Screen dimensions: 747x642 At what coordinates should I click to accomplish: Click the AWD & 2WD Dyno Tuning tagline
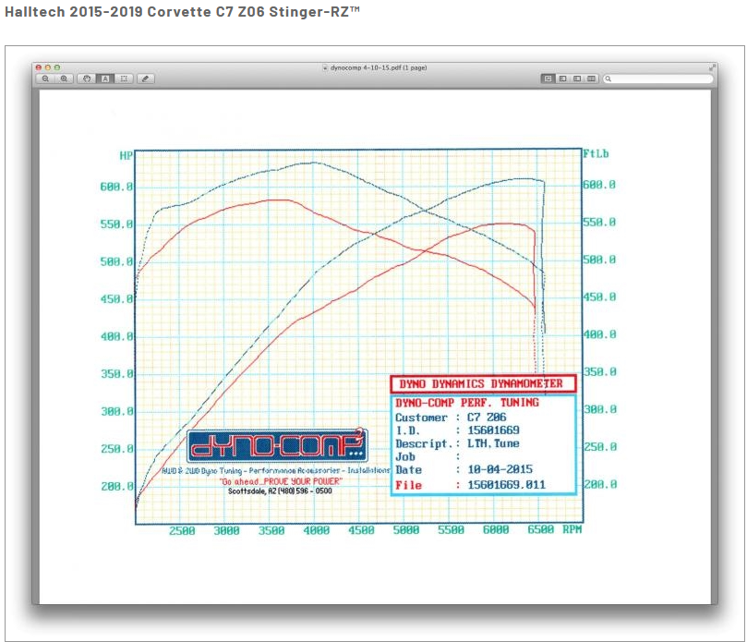click(x=276, y=470)
